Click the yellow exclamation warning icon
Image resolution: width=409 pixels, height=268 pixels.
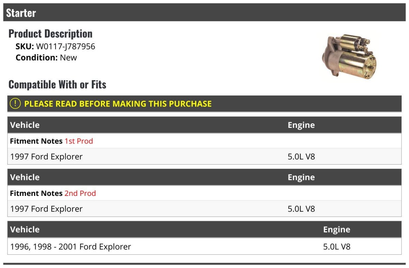(x=15, y=103)
